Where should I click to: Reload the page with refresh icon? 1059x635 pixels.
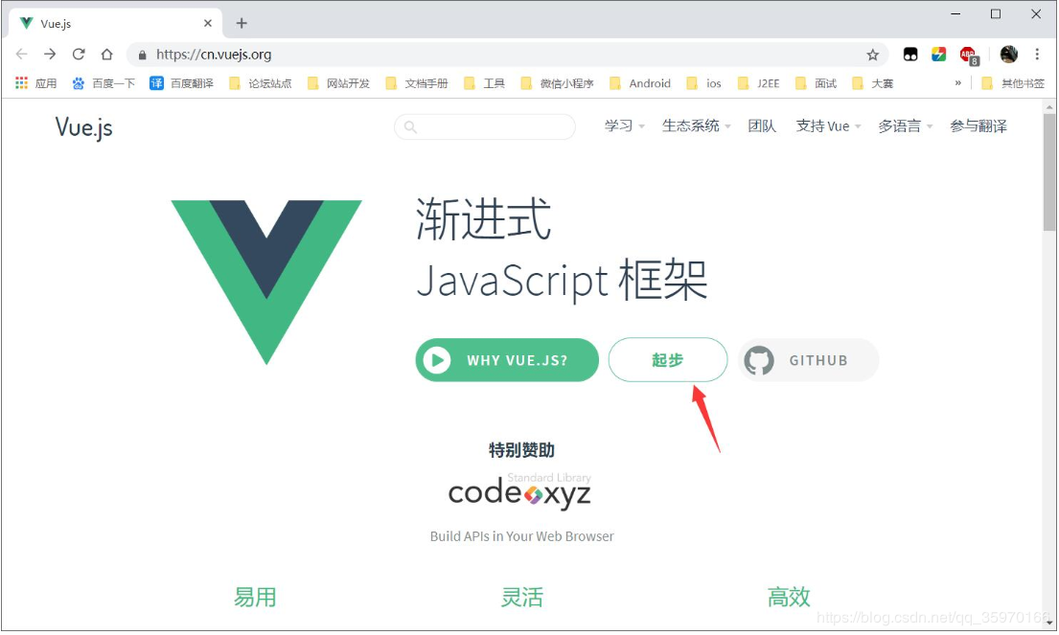[79, 54]
